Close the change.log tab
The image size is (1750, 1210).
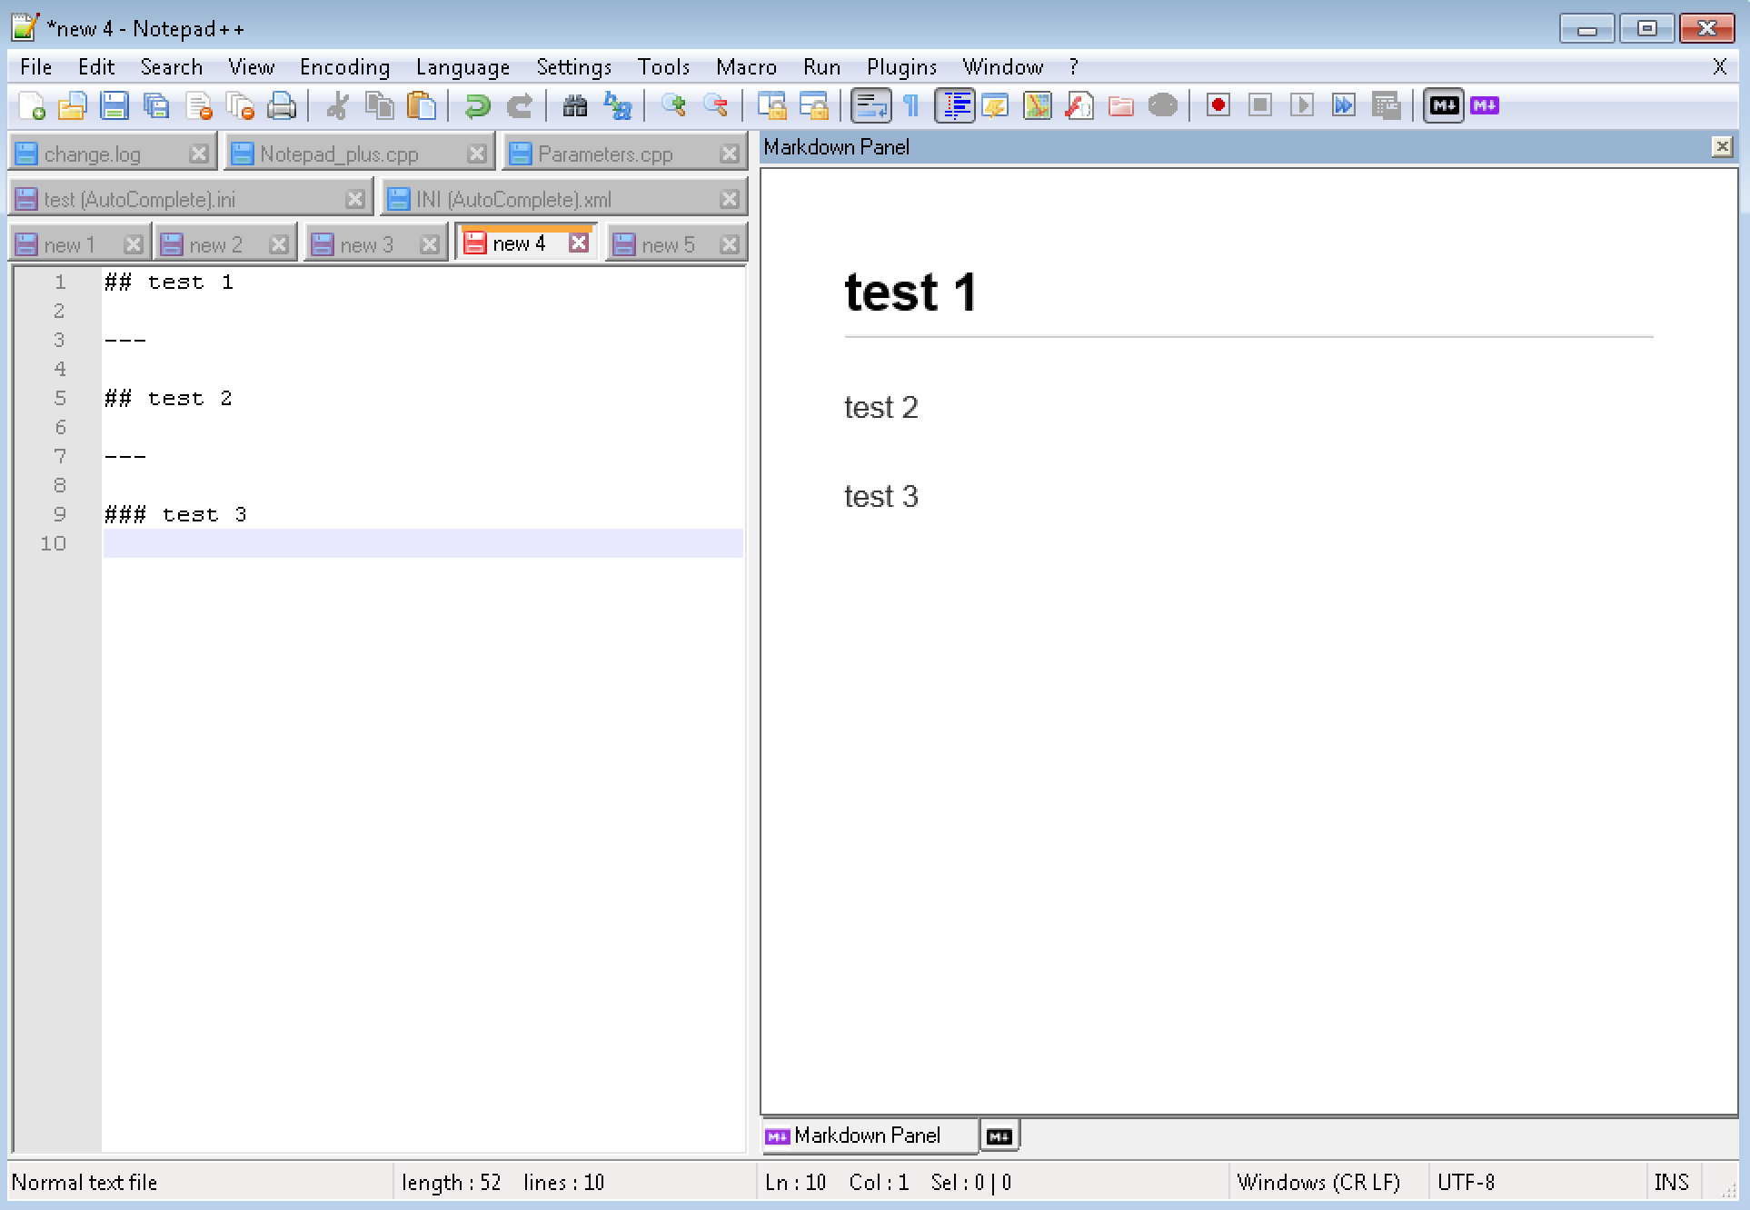198,154
